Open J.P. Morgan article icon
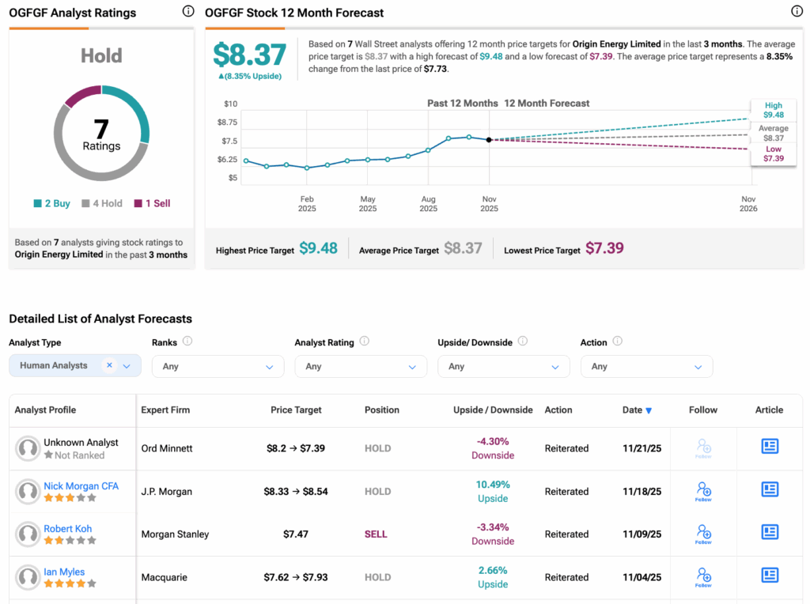 [770, 490]
